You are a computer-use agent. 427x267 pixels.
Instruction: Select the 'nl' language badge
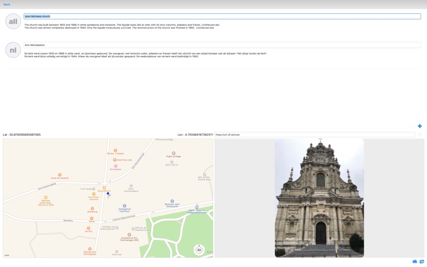pos(13,50)
